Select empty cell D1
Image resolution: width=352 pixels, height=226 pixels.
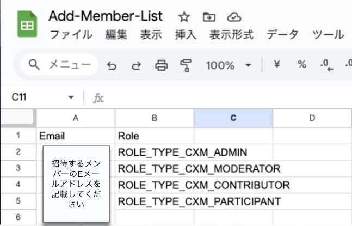[312, 136]
